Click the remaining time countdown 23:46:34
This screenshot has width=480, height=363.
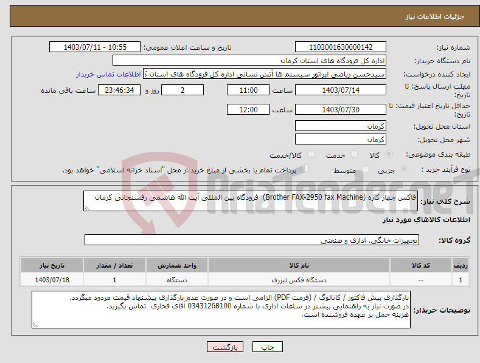[119, 90]
